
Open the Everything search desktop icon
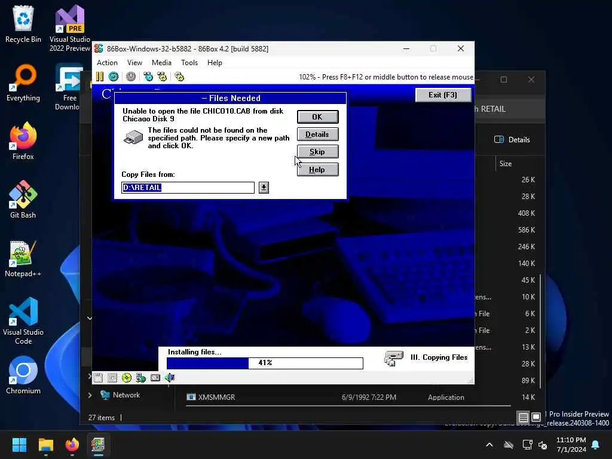point(23,82)
